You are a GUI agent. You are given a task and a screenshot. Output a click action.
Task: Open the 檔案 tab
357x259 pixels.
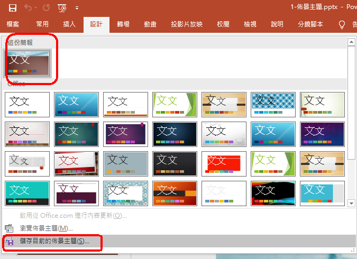13,24
